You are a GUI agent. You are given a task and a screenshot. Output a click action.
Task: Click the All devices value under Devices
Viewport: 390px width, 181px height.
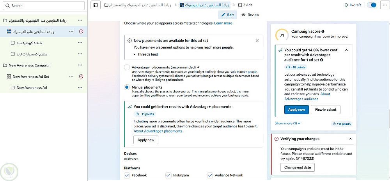pos(131,159)
